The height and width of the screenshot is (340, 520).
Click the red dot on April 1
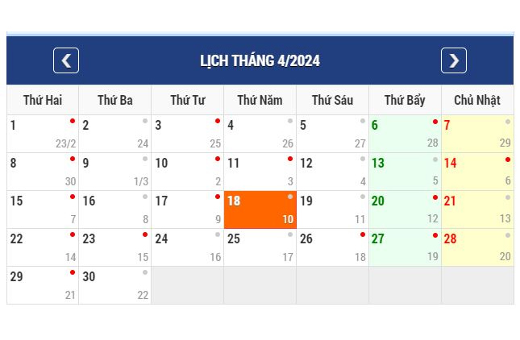tap(73, 121)
